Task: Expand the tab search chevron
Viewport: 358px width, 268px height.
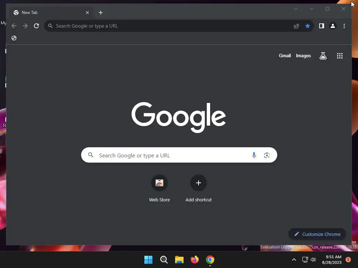Action: 295,9
